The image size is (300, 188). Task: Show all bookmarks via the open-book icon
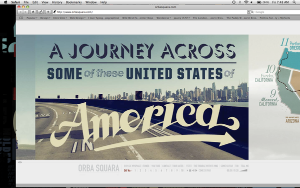click(x=21, y=18)
